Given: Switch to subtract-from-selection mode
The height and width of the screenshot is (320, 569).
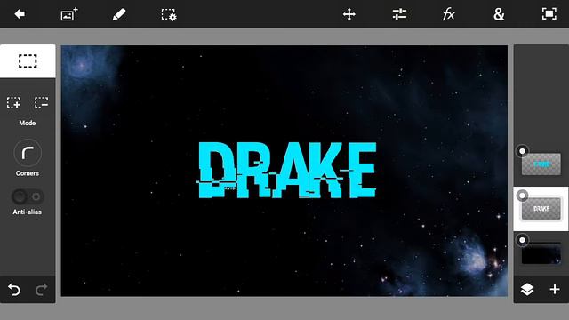Looking at the screenshot, I should click(42, 103).
